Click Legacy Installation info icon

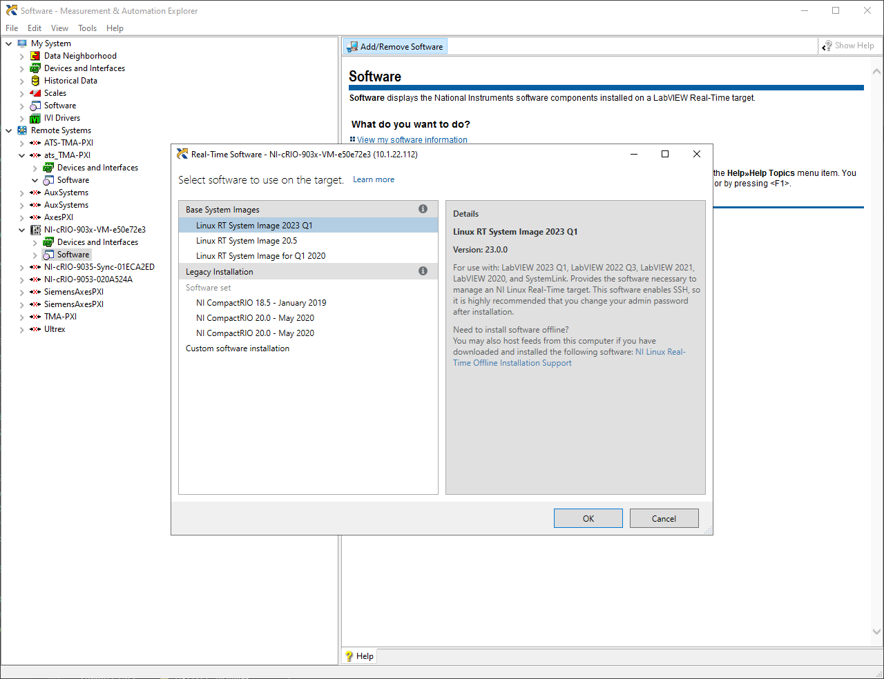[423, 271]
